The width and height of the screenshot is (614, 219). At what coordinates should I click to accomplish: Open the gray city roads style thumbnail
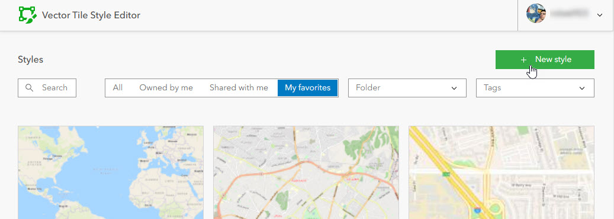click(x=306, y=172)
